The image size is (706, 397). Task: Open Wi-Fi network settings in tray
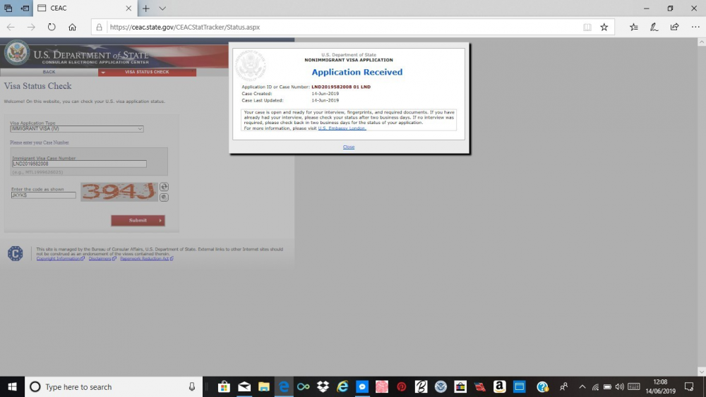pos(595,386)
